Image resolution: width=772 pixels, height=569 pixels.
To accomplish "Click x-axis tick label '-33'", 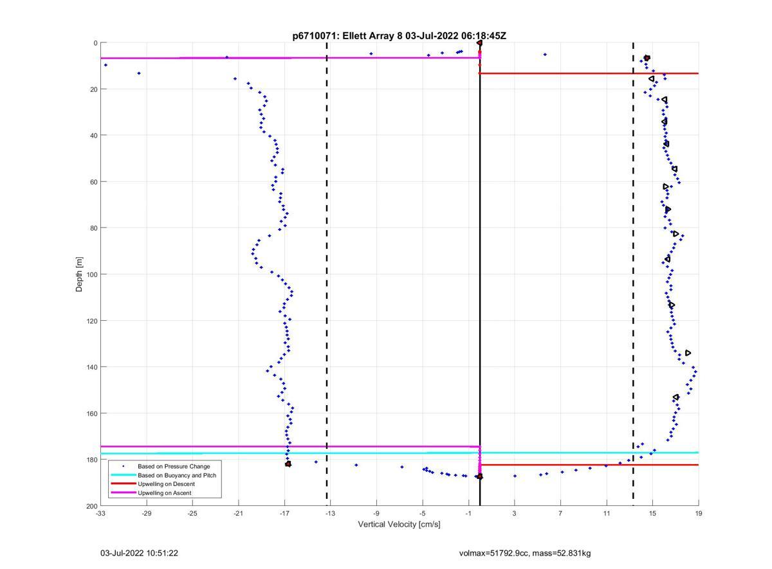I will click(x=100, y=513).
